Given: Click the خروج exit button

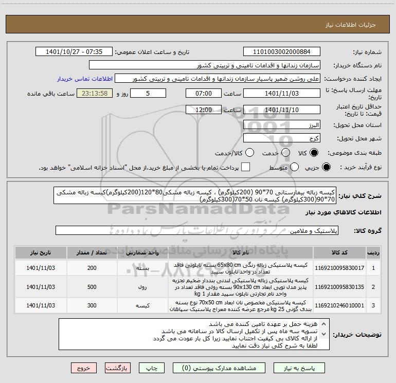Looking at the screenshot, I should (84, 368).
